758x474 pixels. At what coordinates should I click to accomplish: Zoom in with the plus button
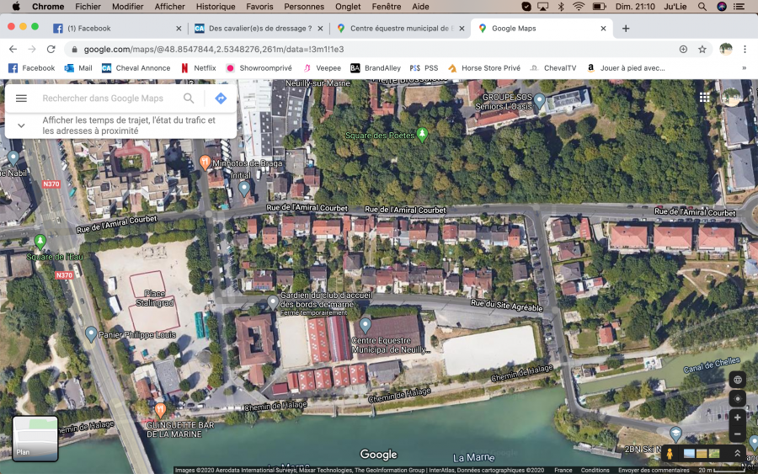click(x=738, y=418)
